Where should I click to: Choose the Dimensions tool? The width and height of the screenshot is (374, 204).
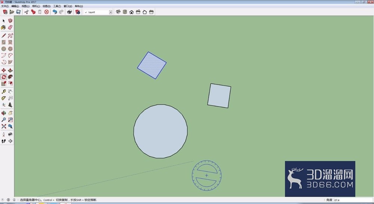pos(10,92)
